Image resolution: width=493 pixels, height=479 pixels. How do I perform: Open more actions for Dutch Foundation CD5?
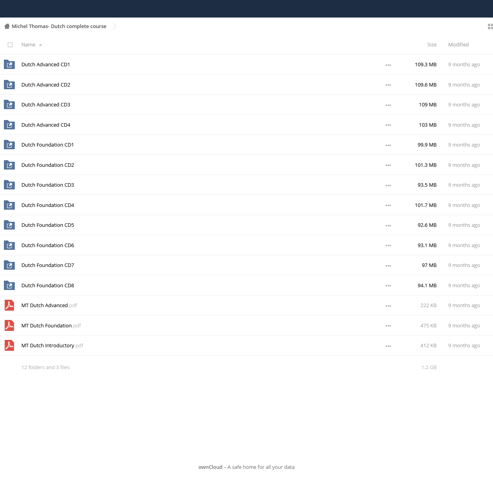tap(388, 226)
